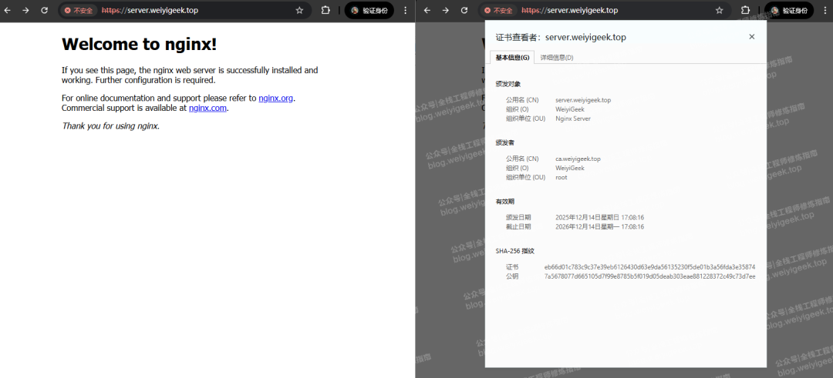Click the Thank you for using nginx line
Screen dimensions: 833x378
pos(110,125)
